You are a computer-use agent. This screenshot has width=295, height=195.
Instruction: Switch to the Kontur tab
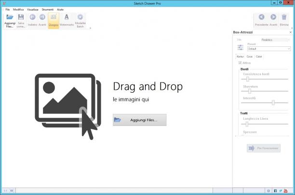pyautogui.click(x=240, y=56)
